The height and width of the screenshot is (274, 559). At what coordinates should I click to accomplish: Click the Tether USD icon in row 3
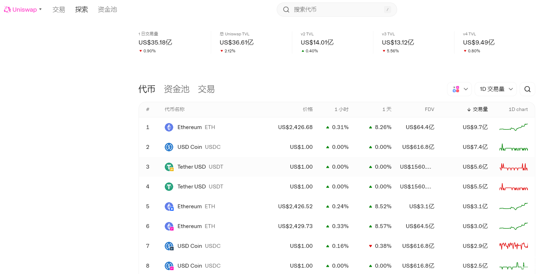click(x=169, y=167)
